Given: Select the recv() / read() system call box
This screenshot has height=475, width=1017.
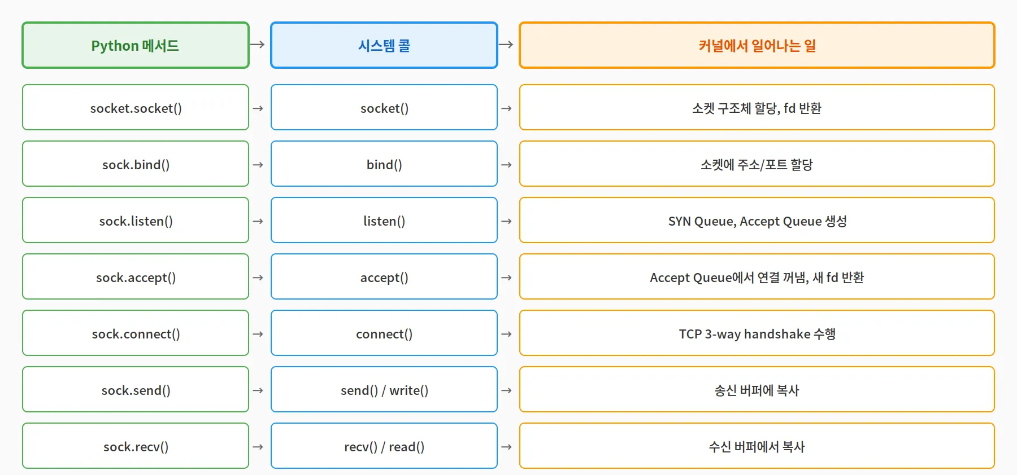Looking at the screenshot, I should tap(384, 446).
